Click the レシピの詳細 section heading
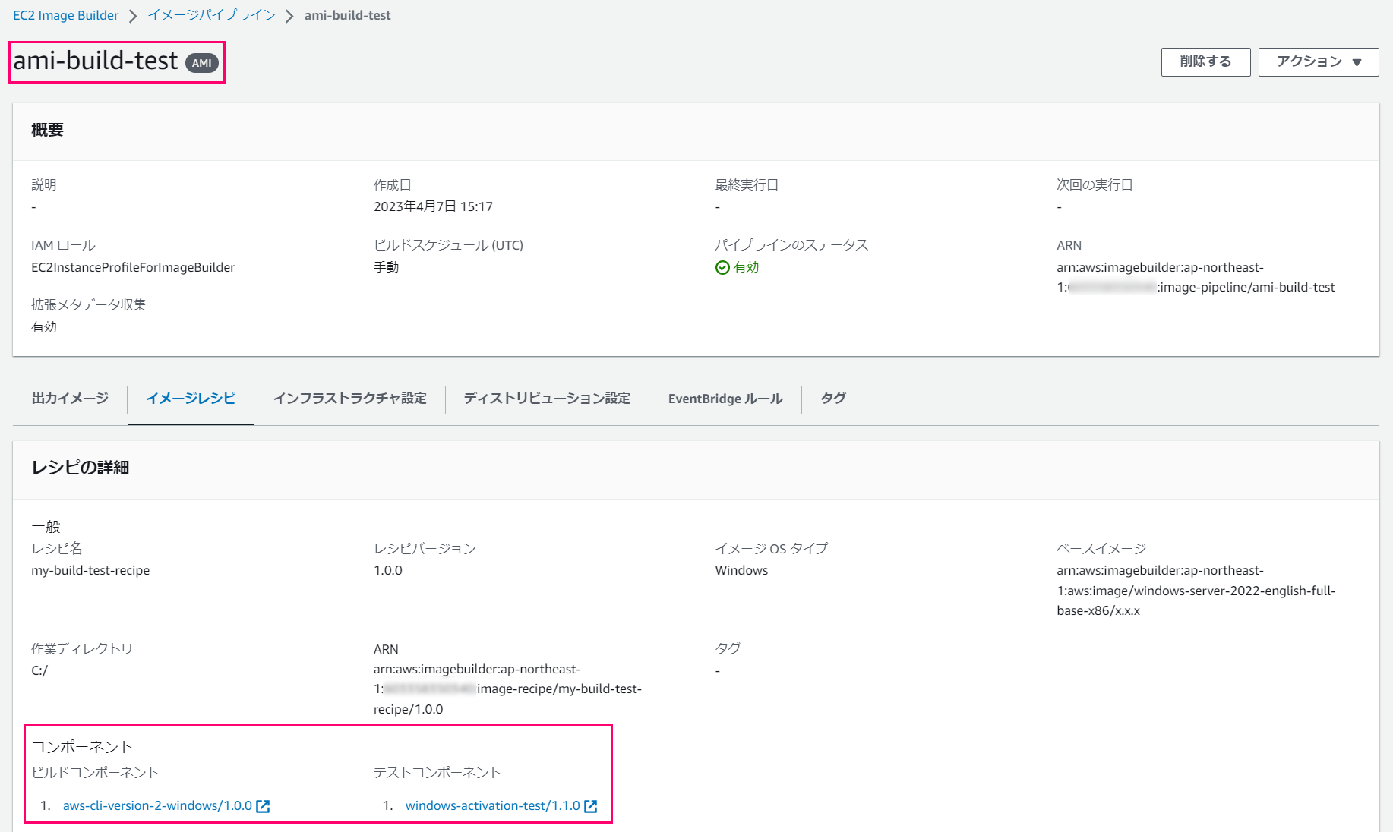1393x832 pixels. (x=80, y=468)
